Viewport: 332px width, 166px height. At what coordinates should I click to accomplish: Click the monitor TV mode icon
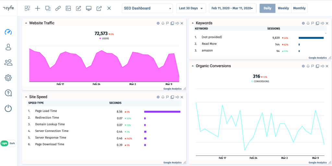coord(89,8)
